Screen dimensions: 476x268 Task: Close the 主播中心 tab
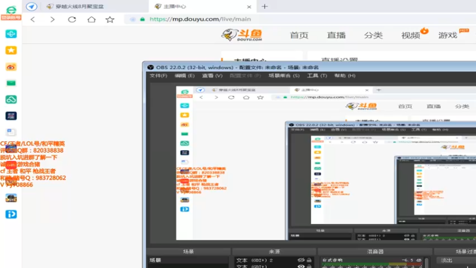click(249, 7)
